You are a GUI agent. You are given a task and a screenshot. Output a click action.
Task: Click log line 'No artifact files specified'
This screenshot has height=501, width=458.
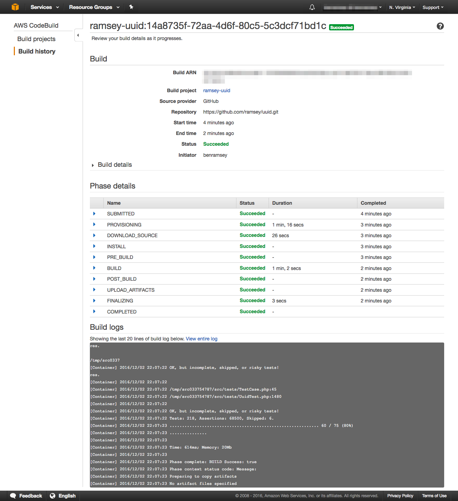coord(203,484)
